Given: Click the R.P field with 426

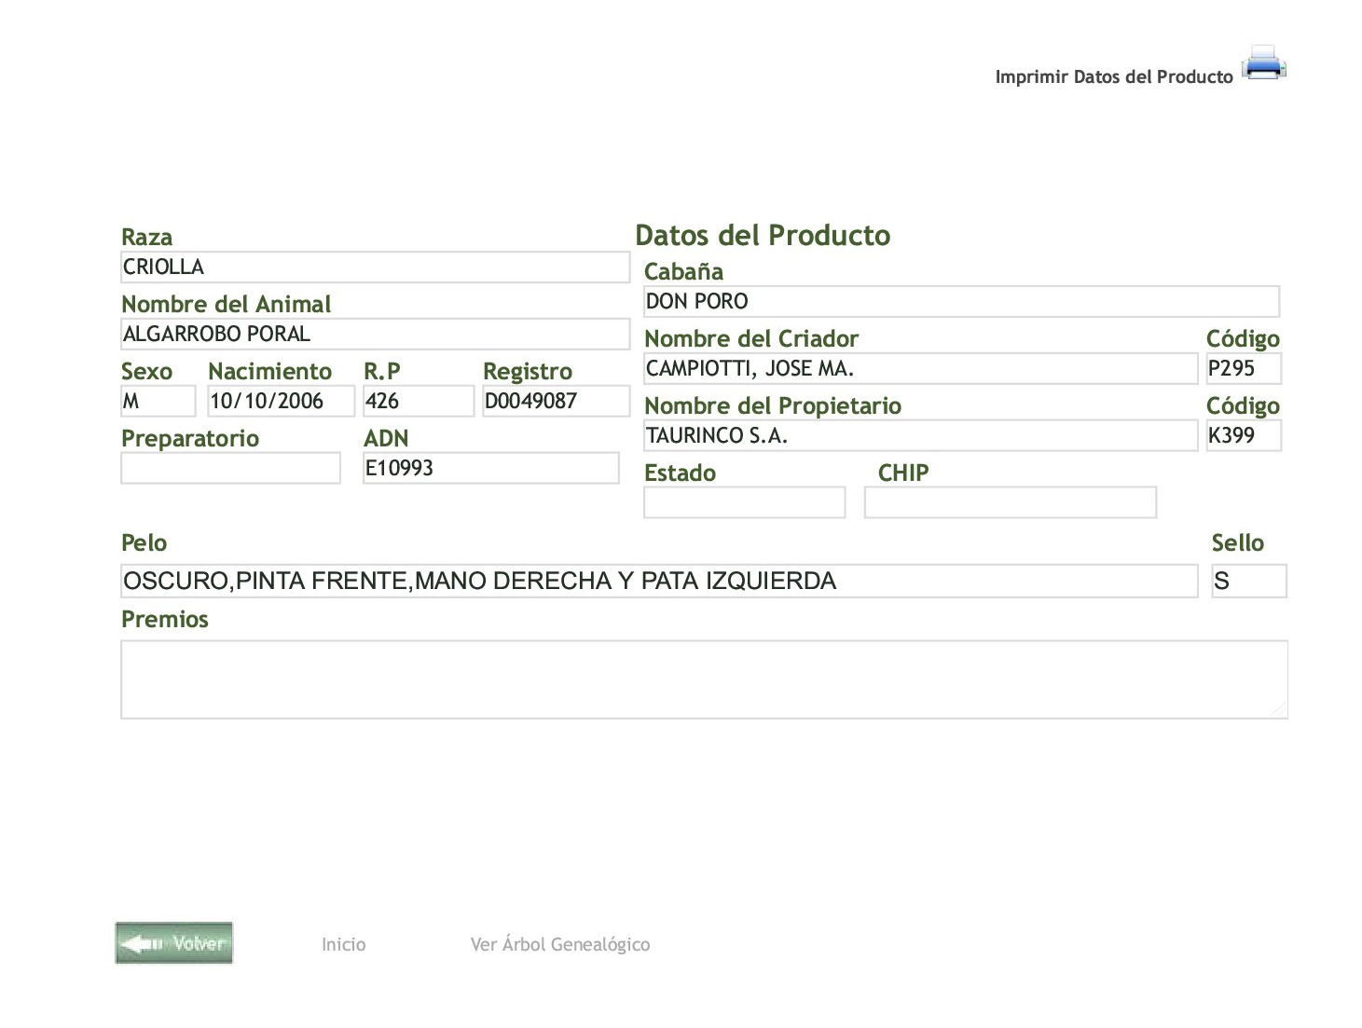Looking at the screenshot, I should (418, 402).
